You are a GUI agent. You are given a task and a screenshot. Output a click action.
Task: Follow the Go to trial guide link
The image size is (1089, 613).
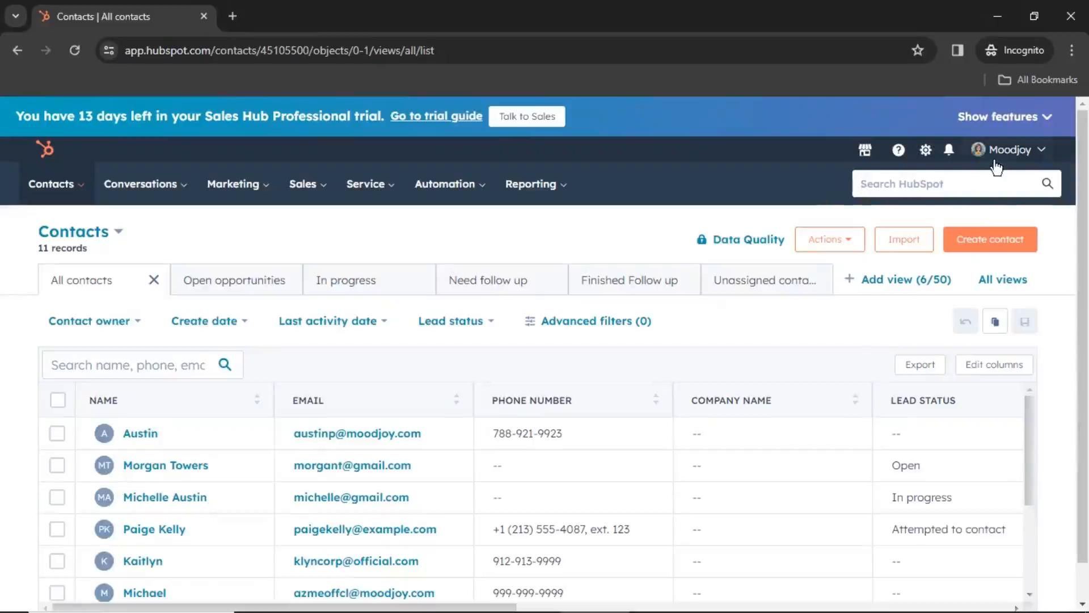436,116
